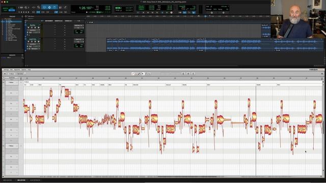
Task: Click the icon at Melodyne toolbar's right end
Action: tap(322, 74)
